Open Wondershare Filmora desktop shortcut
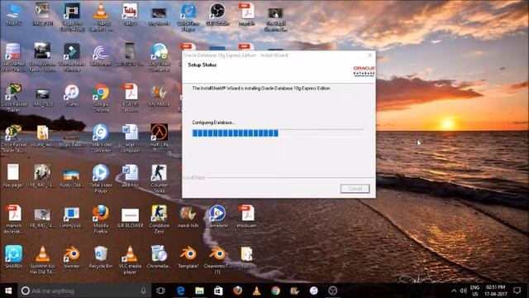Viewport: 529px width, 298px height. 72,57
